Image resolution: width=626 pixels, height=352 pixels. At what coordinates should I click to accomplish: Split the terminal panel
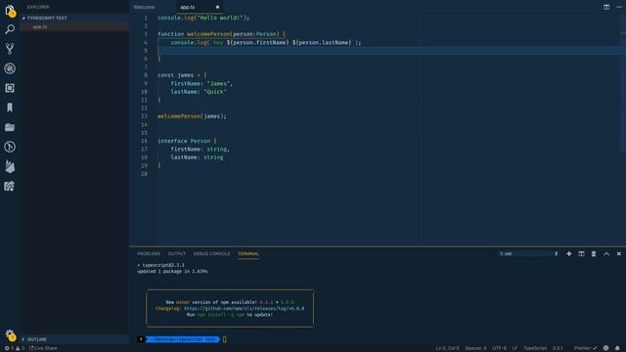pyautogui.click(x=581, y=254)
